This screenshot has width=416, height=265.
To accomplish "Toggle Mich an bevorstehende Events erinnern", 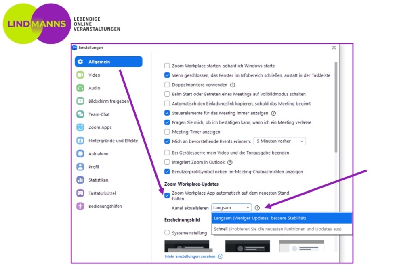I will [x=167, y=141].
